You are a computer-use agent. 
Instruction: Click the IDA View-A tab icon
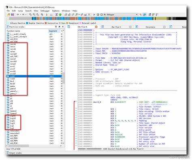coord(68,27)
